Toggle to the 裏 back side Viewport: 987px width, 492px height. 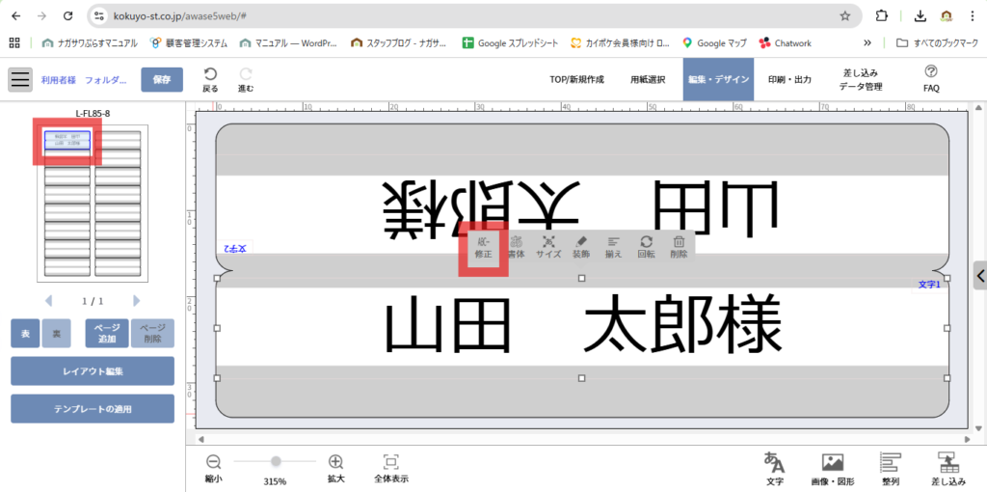[56, 333]
